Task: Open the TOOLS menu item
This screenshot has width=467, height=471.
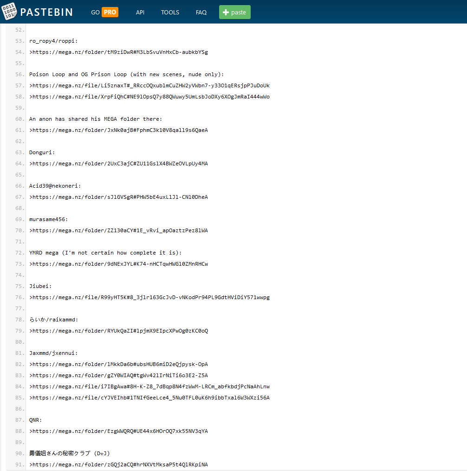Action: (x=170, y=13)
